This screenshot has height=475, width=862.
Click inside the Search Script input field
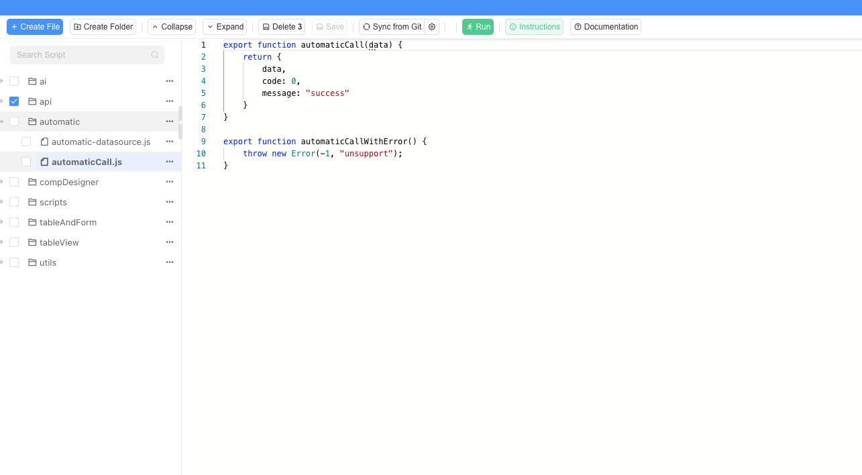[80, 54]
